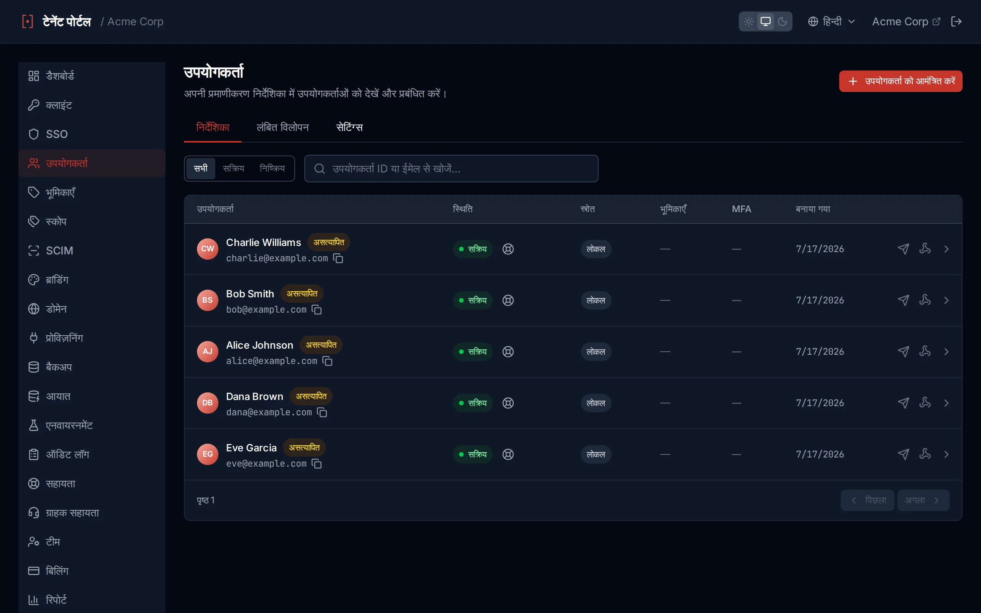Open ब्रांडिंग in the sidebar
This screenshot has height=613, width=981.
coord(92,280)
